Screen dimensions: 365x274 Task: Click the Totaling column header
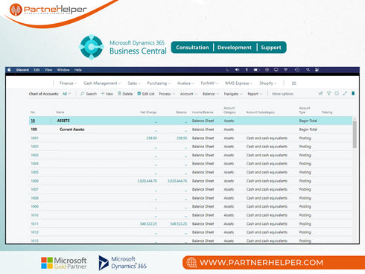(327, 112)
